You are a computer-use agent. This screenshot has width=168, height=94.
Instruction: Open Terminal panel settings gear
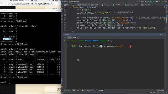[x=161, y=34]
